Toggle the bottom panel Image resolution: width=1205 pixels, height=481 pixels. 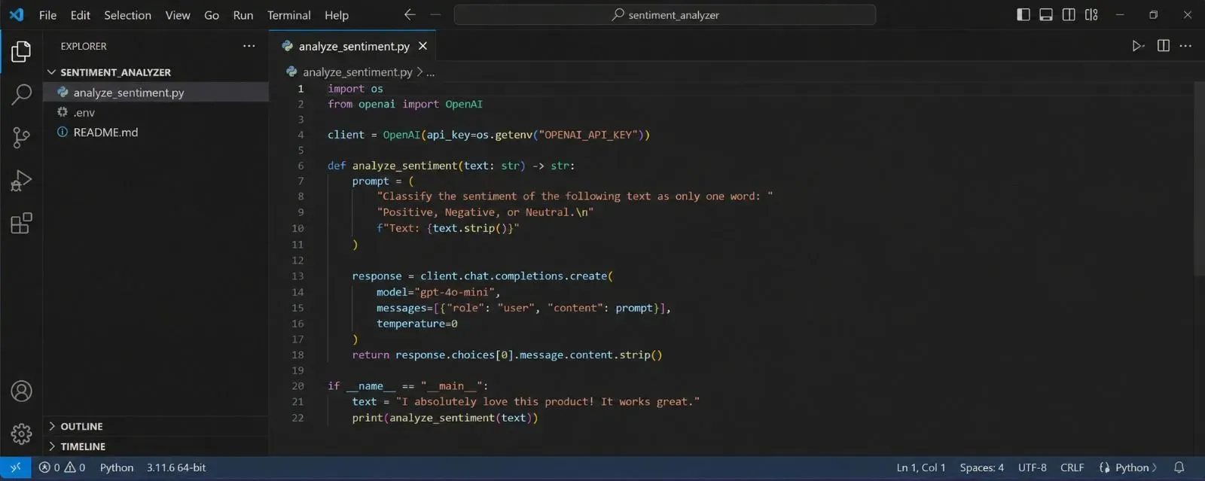tap(1046, 14)
